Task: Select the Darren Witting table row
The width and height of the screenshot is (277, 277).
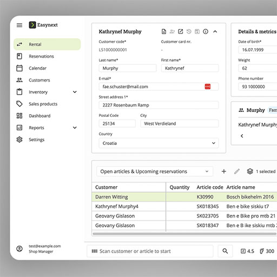Action: tap(184, 197)
